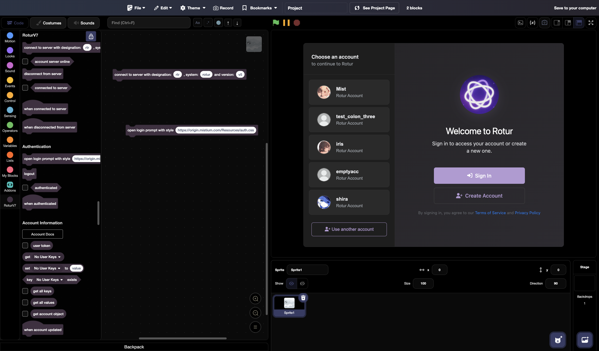599x351 pixels.
Task: Select the Addons block category
Action: coord(10,187)
